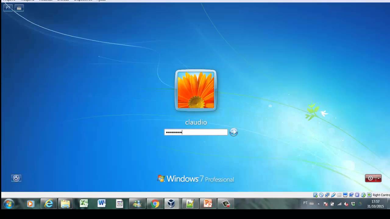Open network signal bars tray icon
This screenshot has width=390, height=219.
click(x=339, y=204)
